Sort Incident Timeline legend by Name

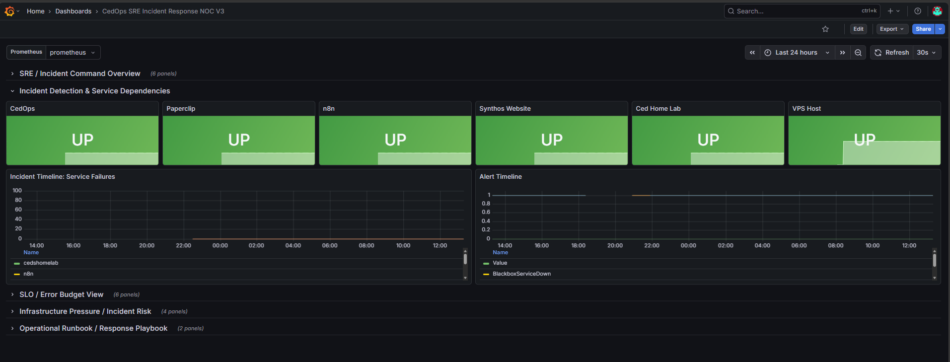(x=31, y=253)
